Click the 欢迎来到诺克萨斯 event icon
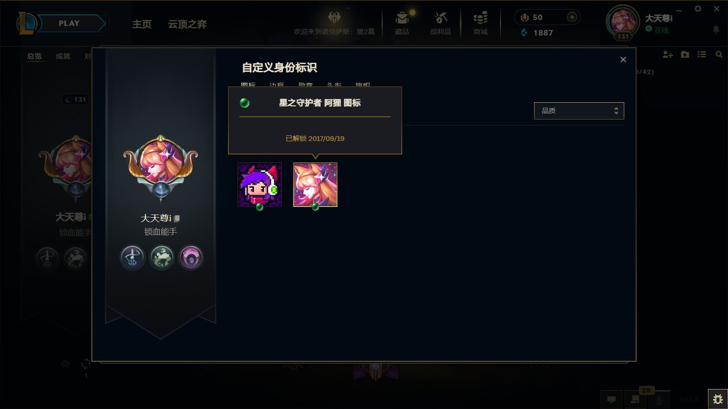Viewport: 728px width, 409px height. (334, 18)
